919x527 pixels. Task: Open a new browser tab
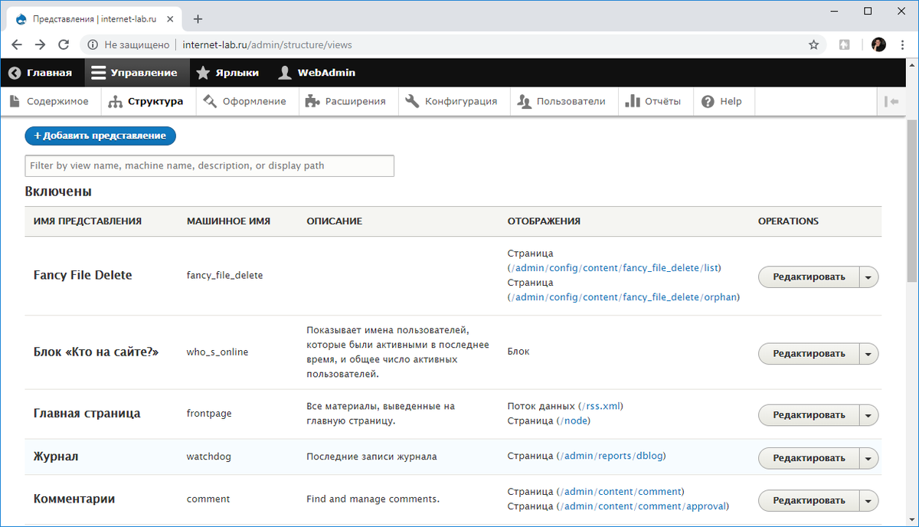198,19
